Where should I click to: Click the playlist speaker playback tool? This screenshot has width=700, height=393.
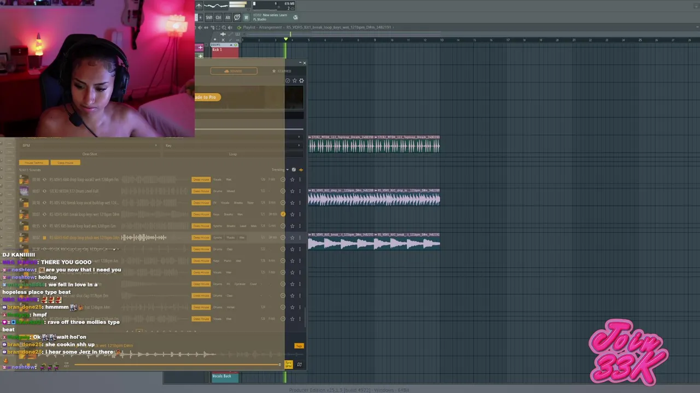click(230, 27)
